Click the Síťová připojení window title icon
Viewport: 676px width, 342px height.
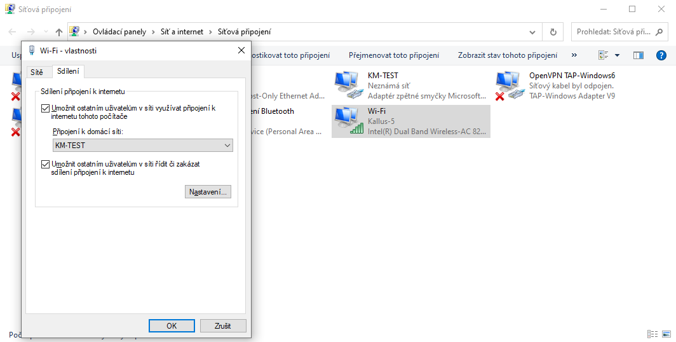point(10,9)
